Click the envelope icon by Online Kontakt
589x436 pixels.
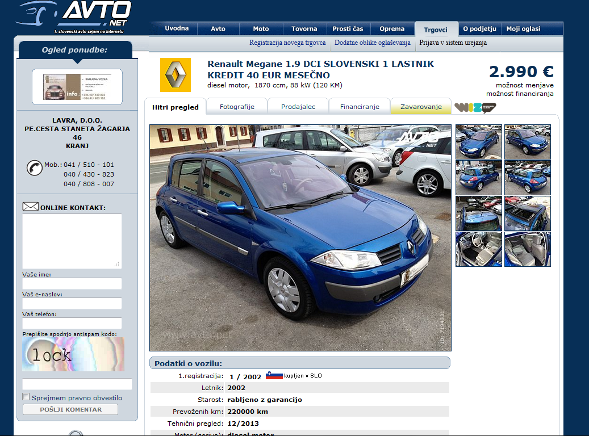point(31,207)
